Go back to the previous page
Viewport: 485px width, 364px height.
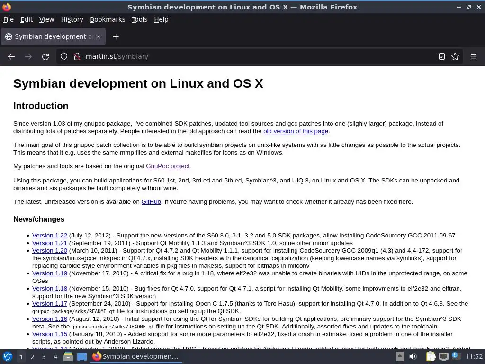pos(11,57)
